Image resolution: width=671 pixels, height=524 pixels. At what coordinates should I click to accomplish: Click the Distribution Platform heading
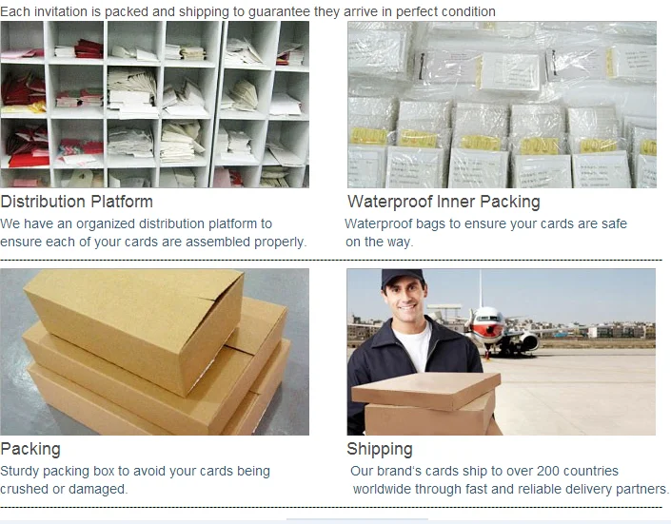pyautogui.click(x=76, y=202)
